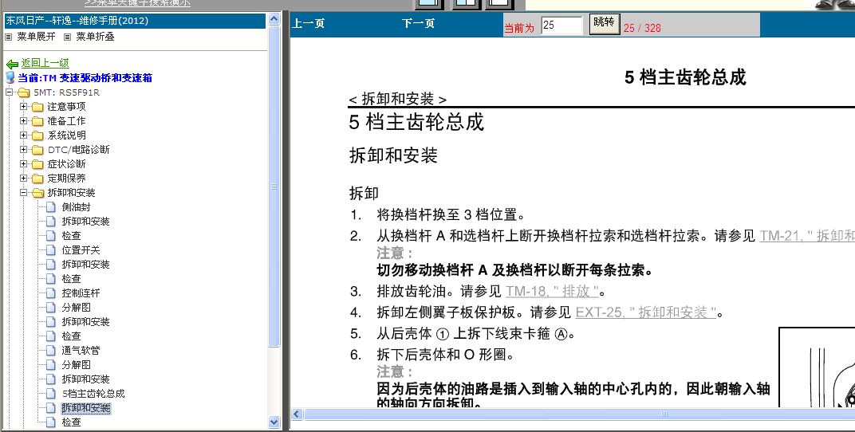Image resolution: width=855 pixels, height=432 pixels.
Task: Expand the 准备工作 folder node
Action: (x=23, y=120)
